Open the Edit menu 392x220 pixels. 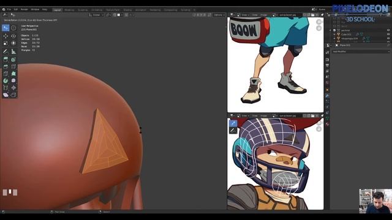click(x=16, y=10)
